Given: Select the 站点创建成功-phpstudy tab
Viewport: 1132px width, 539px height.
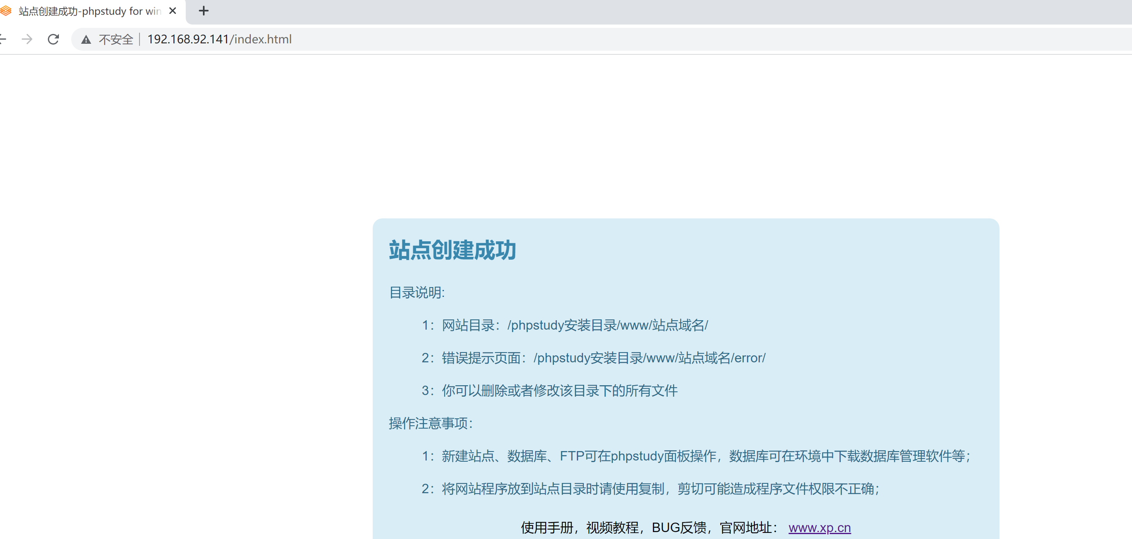Looking at the screenshot, I should 90,11.
